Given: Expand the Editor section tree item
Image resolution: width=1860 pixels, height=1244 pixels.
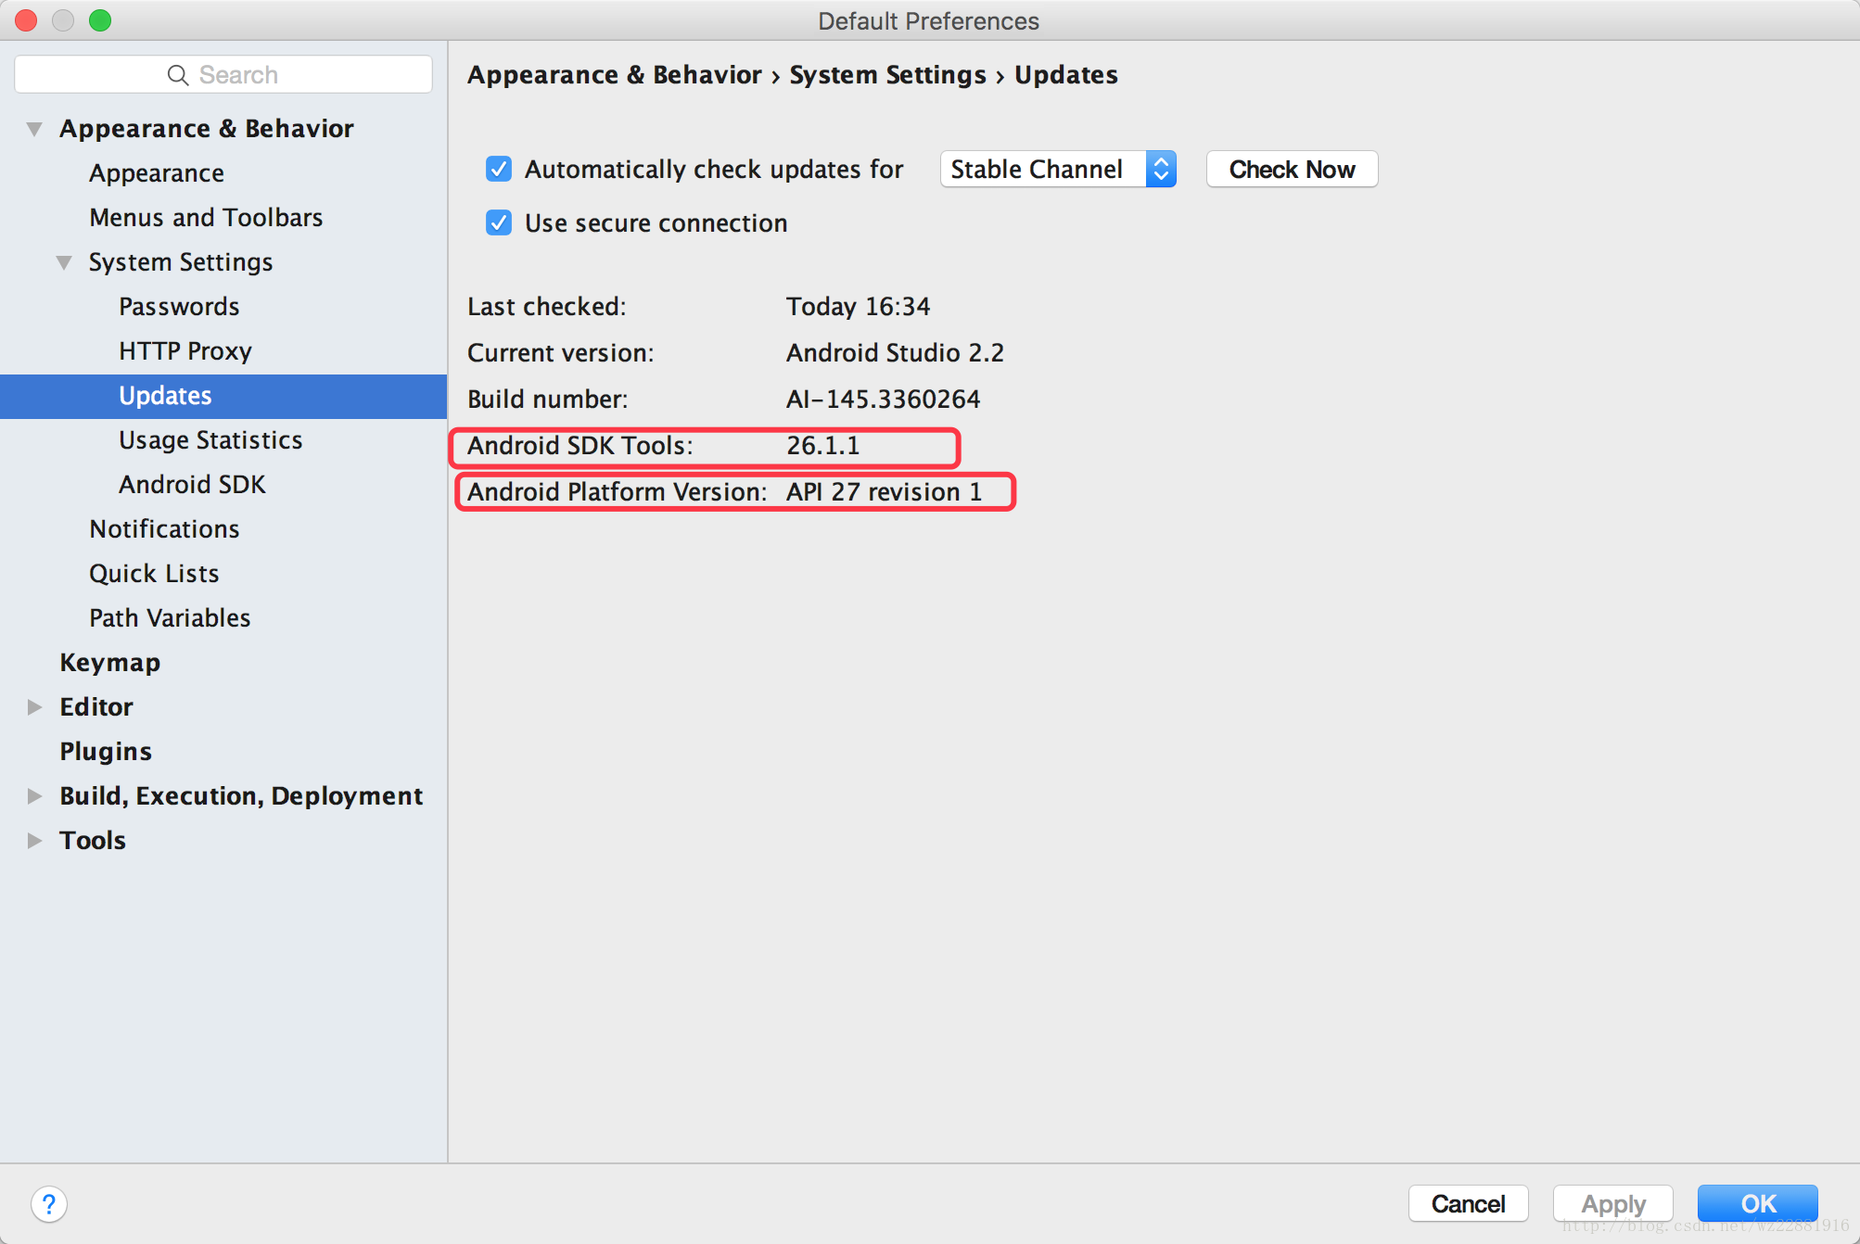Looking at the screenshot, I should (31, 705).
